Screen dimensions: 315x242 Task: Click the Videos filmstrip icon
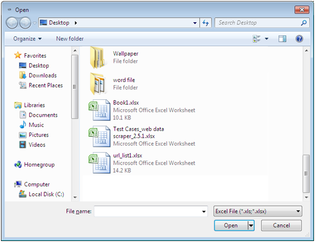coord(23,145)
